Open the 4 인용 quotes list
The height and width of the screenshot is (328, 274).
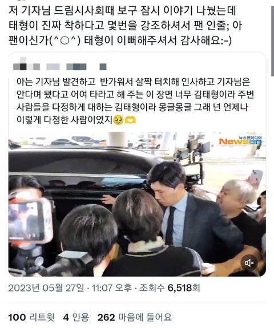76,317
